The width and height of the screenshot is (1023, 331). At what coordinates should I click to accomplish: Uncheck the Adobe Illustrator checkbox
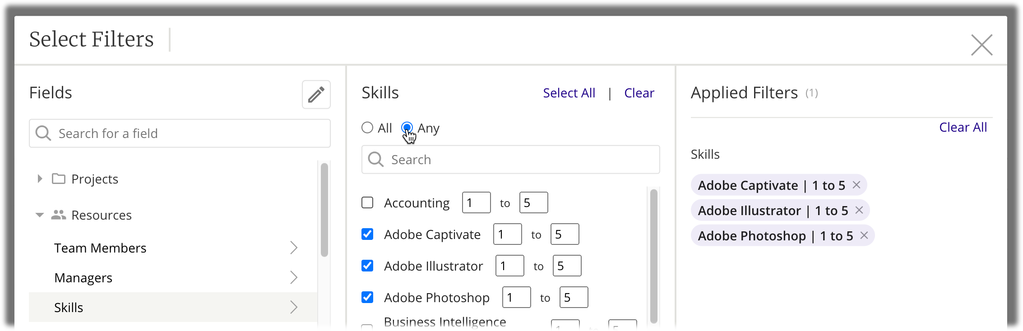pos(367,266)
